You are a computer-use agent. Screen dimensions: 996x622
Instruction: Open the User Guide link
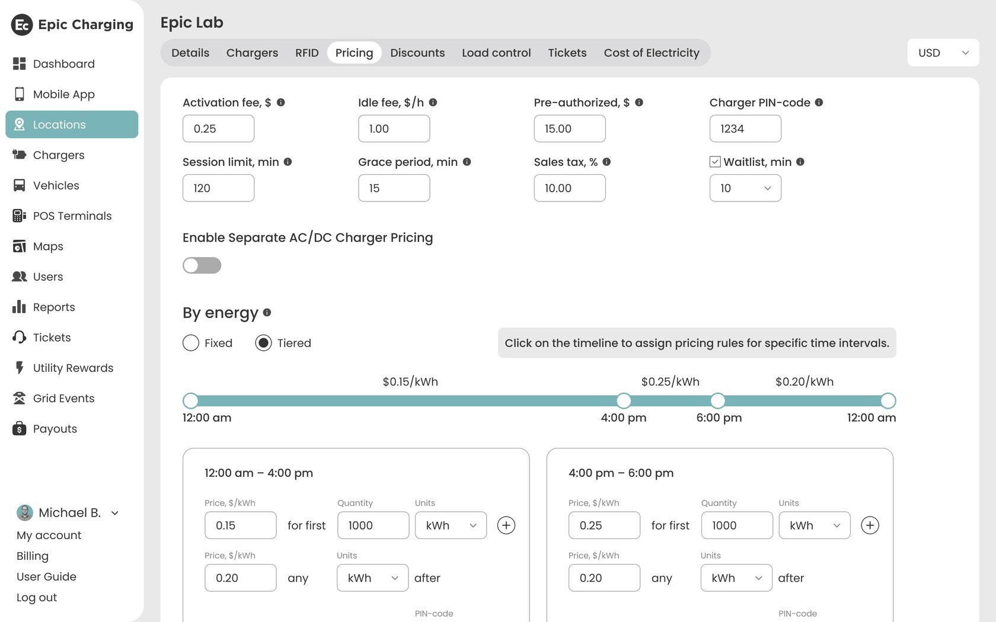(x=46, y=576)
